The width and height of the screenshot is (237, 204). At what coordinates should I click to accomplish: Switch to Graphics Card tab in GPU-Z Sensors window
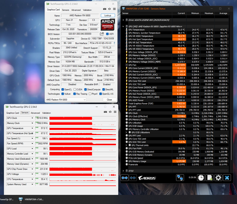13,113
